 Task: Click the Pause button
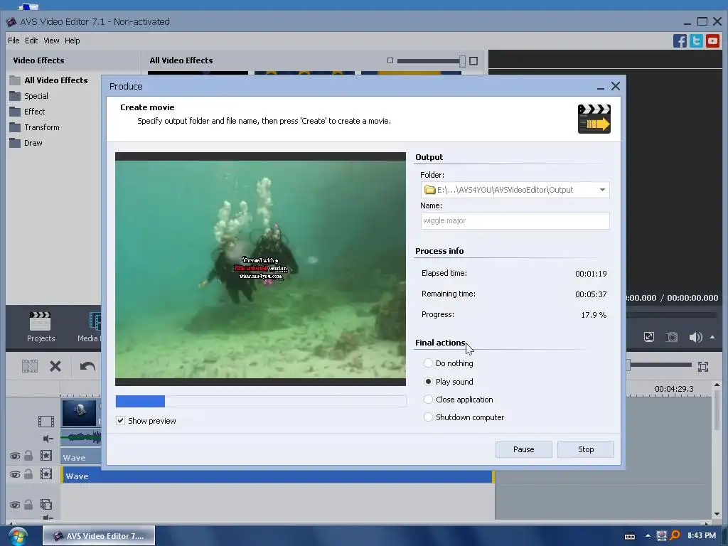point(524,449)
